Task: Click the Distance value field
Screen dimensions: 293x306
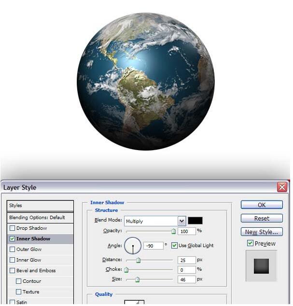Action: pos(187,260)
